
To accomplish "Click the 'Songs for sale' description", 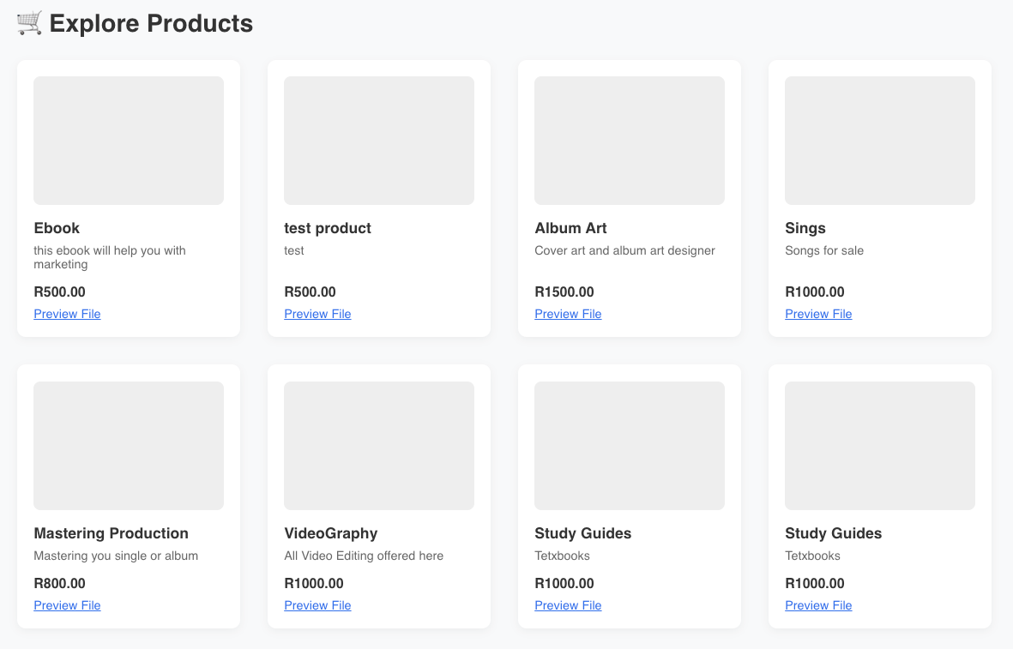I will [x=824, y=250].
